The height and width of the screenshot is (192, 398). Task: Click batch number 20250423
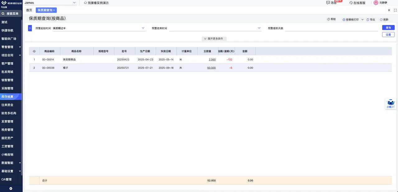tap(123, 59)
